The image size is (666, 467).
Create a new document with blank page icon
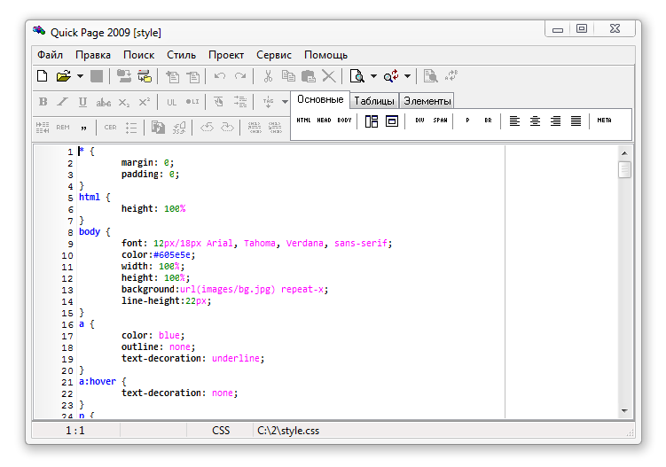[42, 76]
